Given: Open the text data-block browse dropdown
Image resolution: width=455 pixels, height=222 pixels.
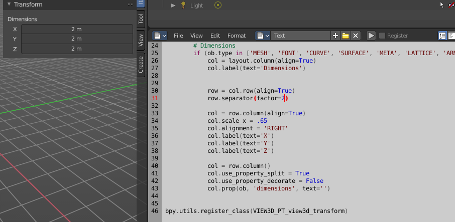Looking at the screenshot, I should [263, 36].
